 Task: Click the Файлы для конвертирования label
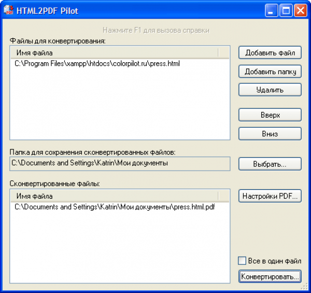(x=58, y=41)
